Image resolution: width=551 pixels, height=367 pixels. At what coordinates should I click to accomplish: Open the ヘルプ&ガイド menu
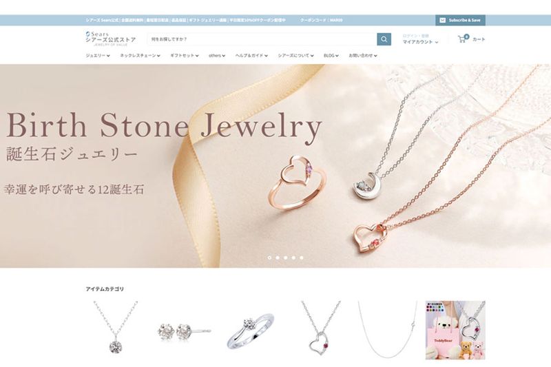click(x=251, y=56)
